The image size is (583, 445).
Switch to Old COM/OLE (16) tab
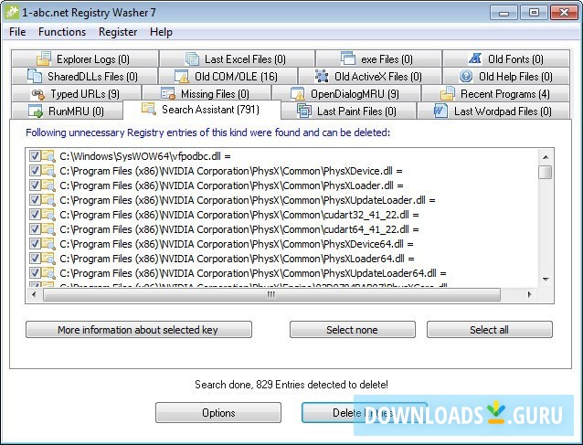(x=228, y=76)
